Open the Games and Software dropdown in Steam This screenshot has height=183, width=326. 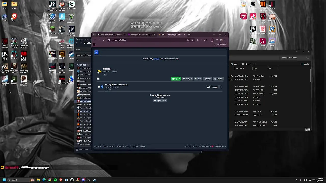tap(83, 55)
